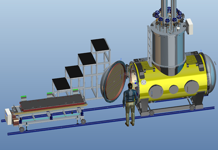Click the front left wheel of the cart
This screenshot has height=150, width=218.
click(x=22, y=129)
